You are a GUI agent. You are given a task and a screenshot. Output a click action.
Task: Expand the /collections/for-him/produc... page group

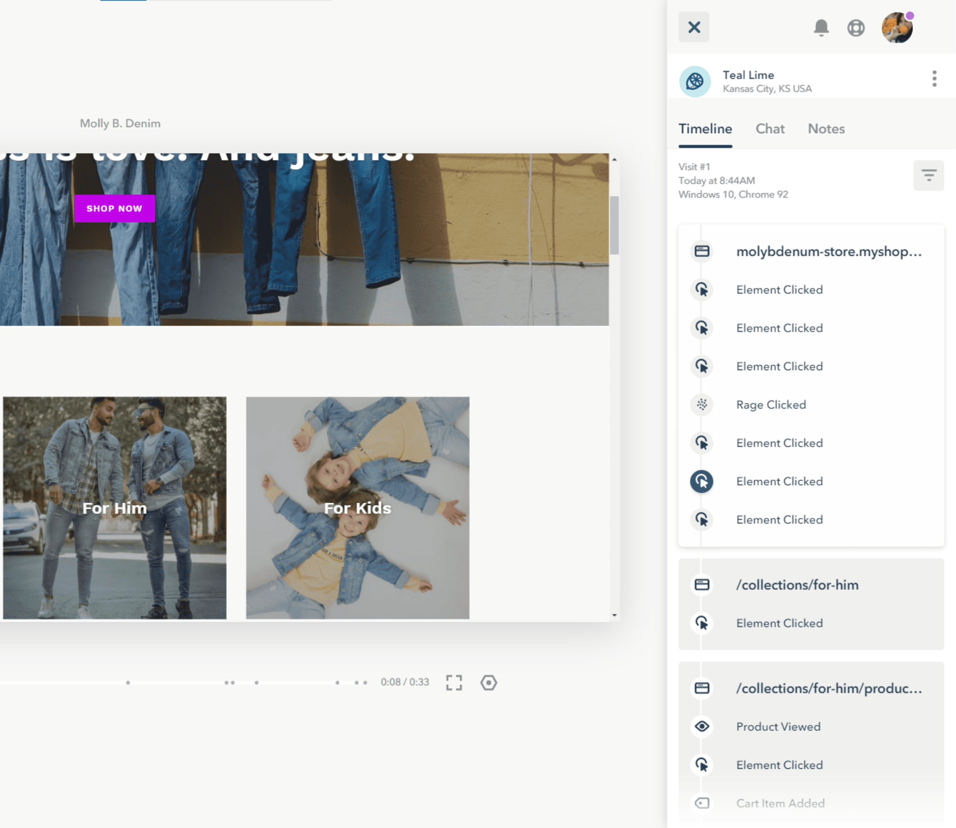coord(828,688)
